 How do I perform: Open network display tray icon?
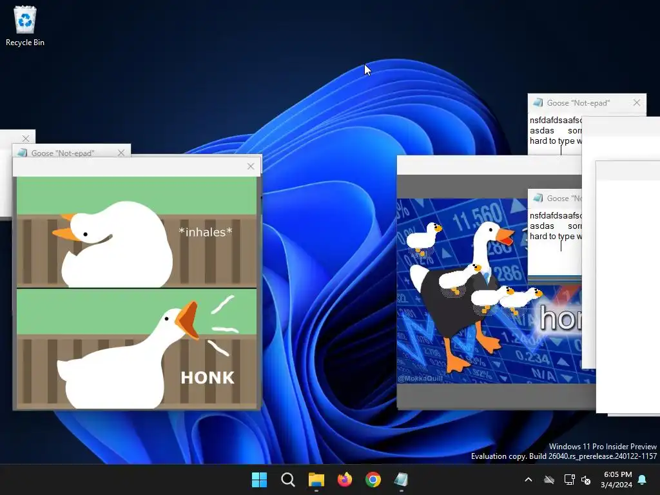(569, 480)
